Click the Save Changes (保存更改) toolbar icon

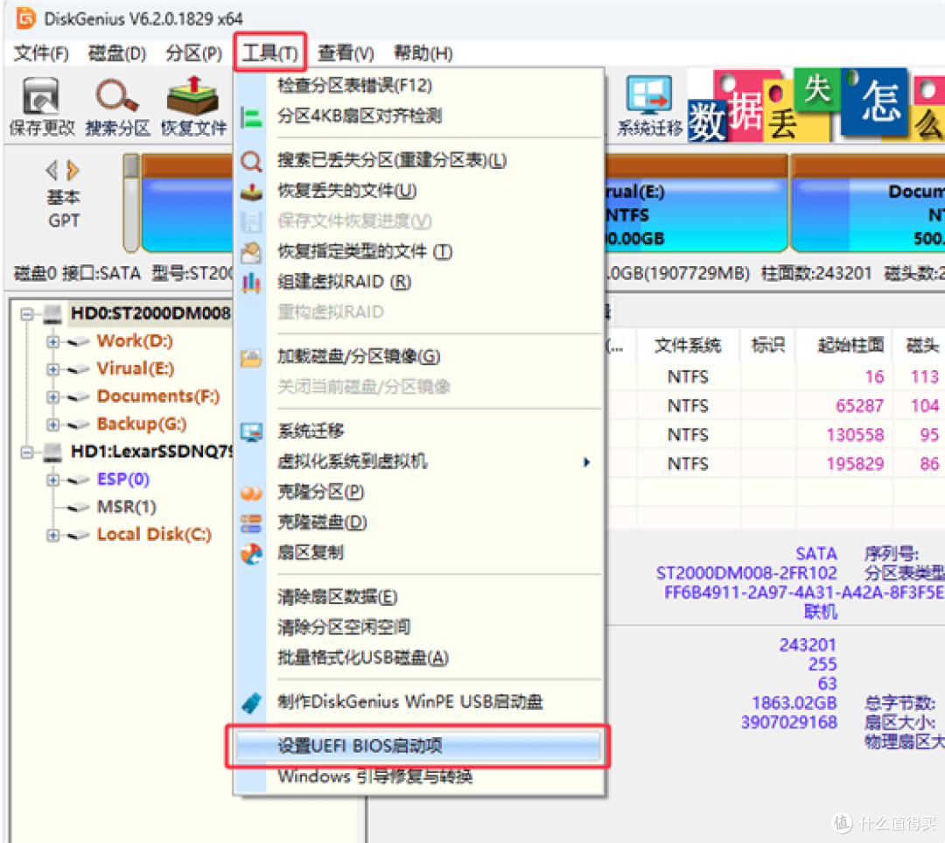click(41, 96)
